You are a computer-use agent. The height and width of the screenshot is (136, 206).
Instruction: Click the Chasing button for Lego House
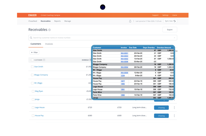pos(161,108)
